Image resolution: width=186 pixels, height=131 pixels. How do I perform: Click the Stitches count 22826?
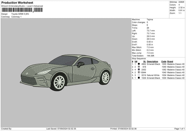tap(182, 2)
